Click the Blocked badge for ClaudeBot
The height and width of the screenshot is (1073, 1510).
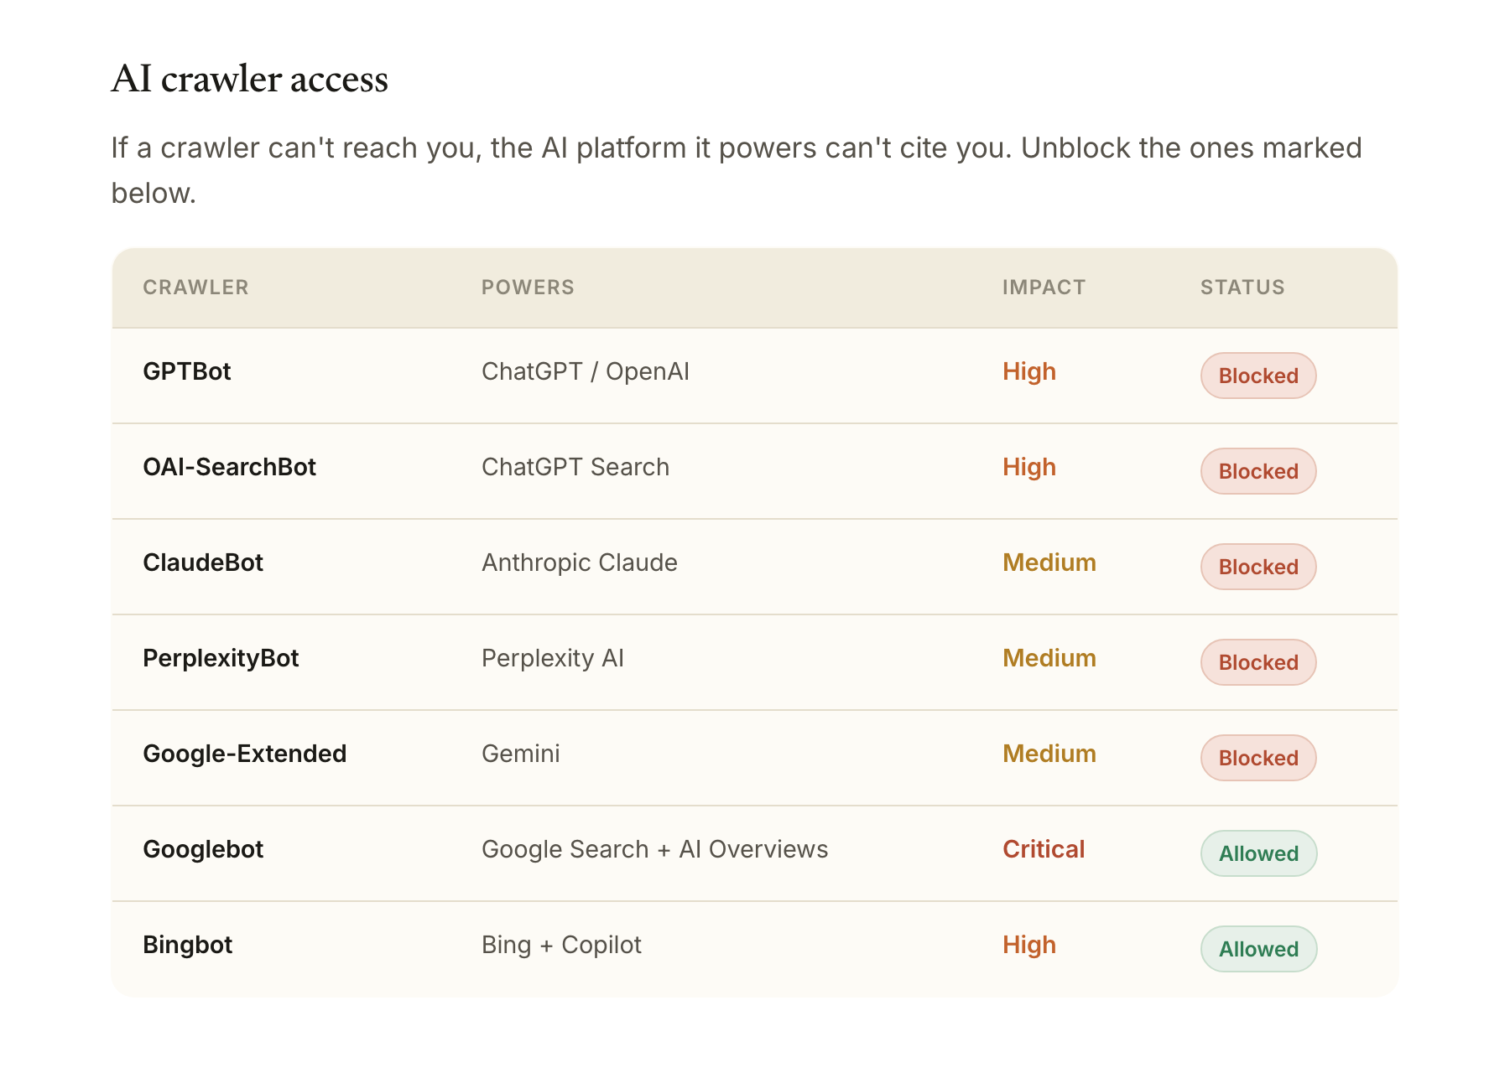pos(1258,567)
